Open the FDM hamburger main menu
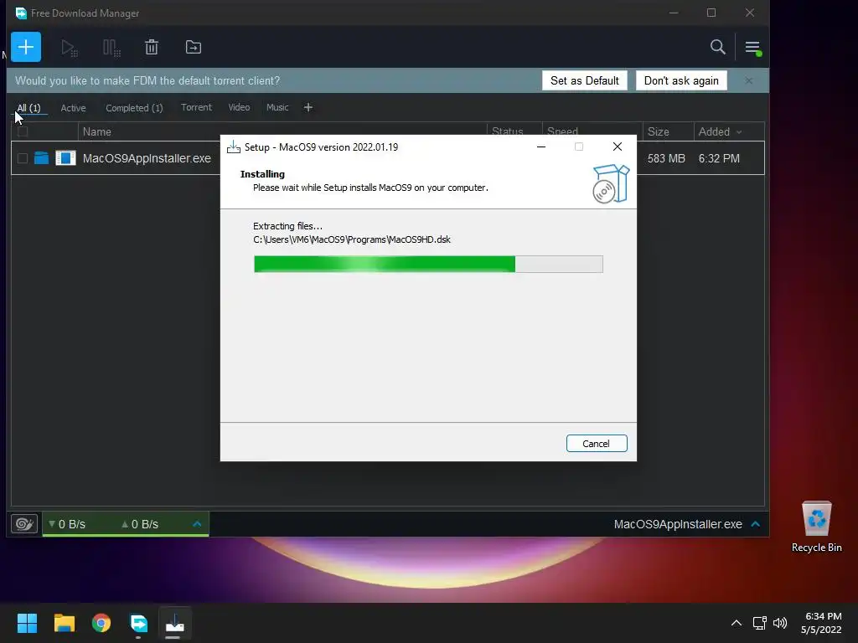858x643 pixels. (752, 48)
